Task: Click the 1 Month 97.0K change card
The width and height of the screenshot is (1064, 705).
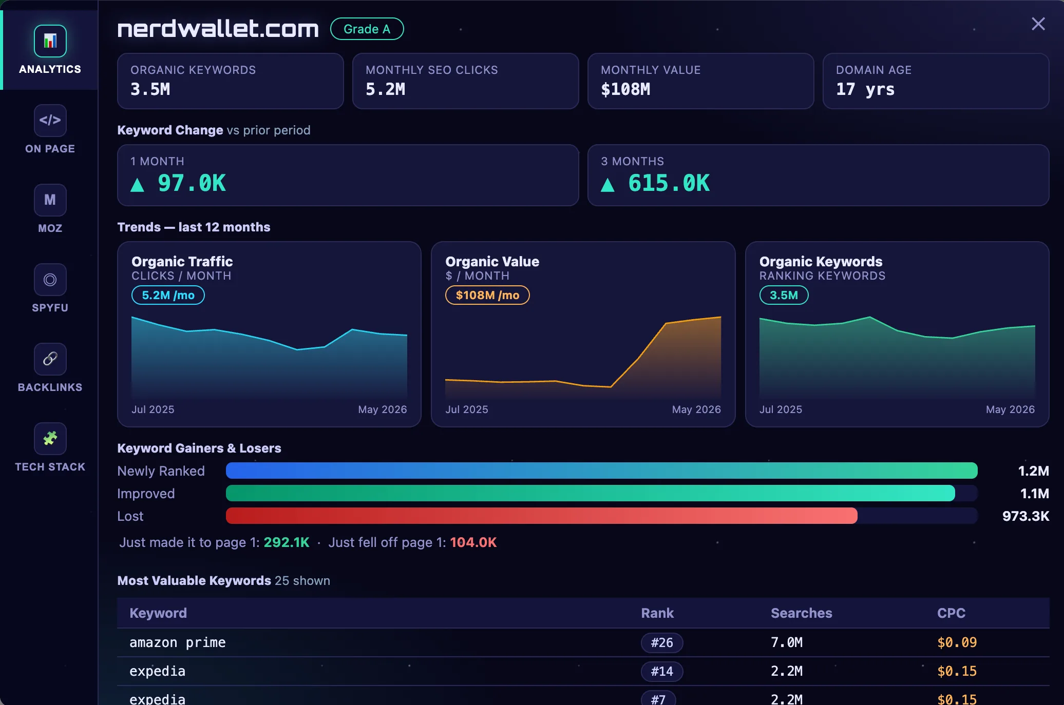Action: (x=348, y=175)
